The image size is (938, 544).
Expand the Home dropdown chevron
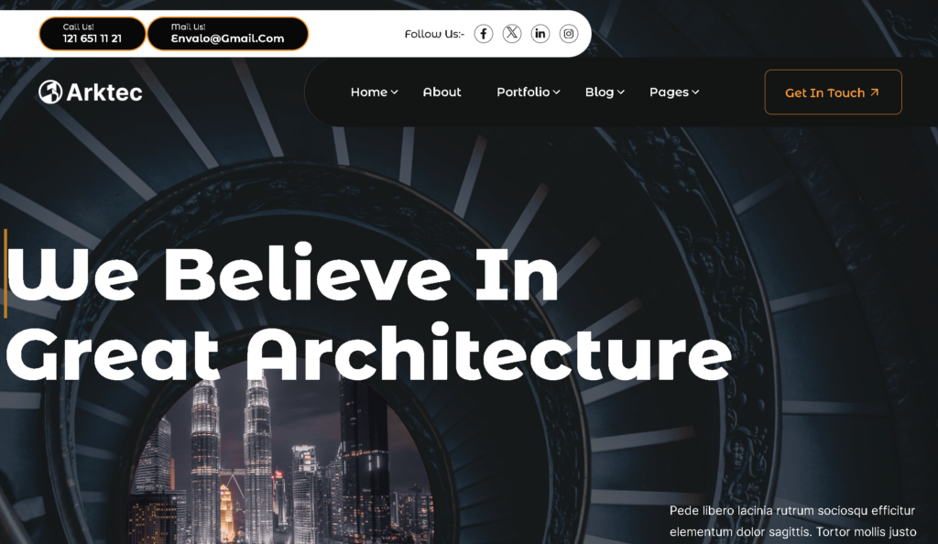tap(394, 92)
